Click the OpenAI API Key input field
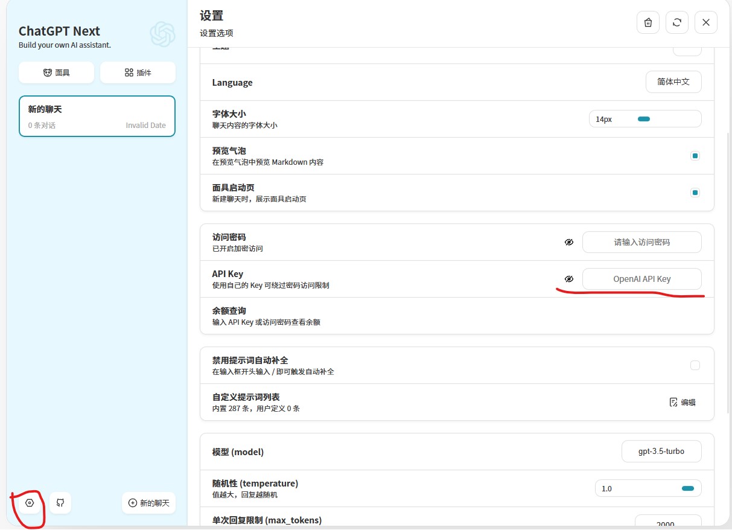 [x=641, y=279]
